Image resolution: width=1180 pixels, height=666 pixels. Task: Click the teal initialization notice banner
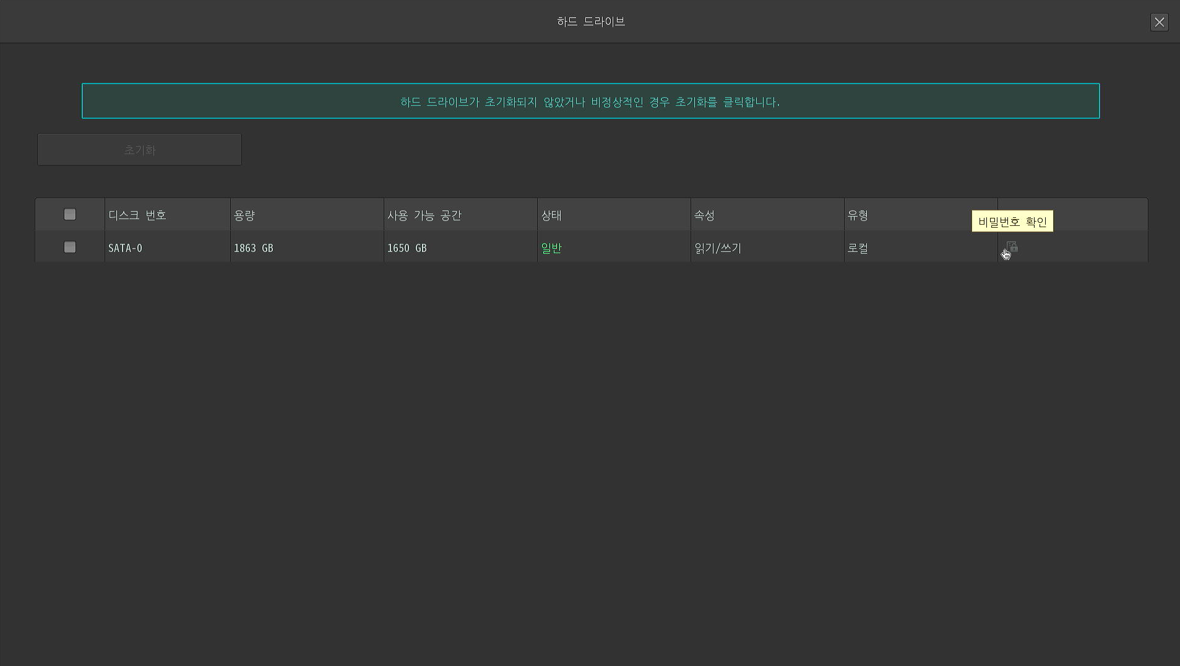coord(590,101)
